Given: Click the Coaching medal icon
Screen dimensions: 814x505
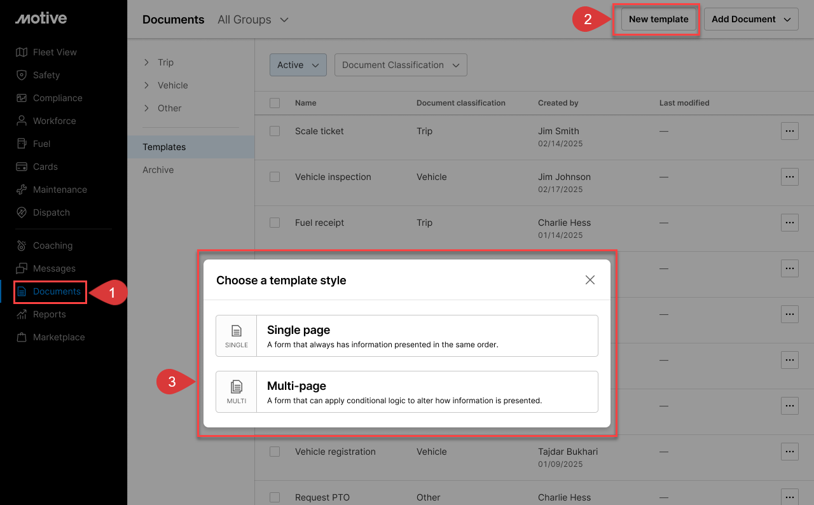Looking at the screenshot, I should [x=22, y=246].
